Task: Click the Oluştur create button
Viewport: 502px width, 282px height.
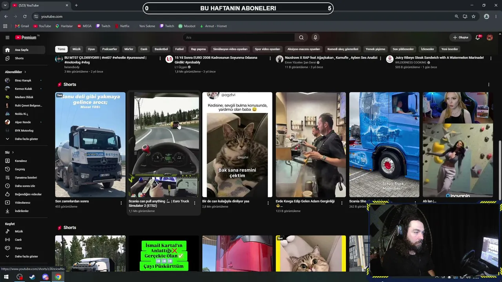Action: (460, 38)
